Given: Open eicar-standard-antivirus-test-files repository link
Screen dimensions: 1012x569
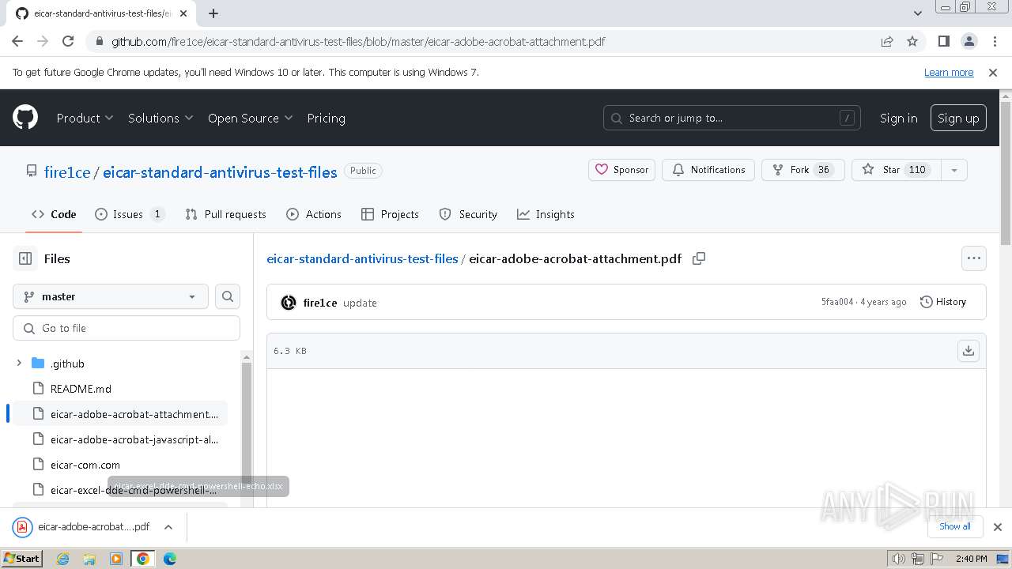Looking at the screenshot, I should pos(220,172).
